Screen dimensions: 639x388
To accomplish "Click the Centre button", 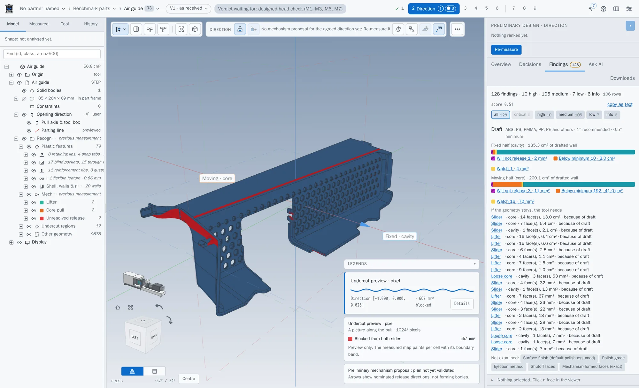I will [x=189, y=379].
